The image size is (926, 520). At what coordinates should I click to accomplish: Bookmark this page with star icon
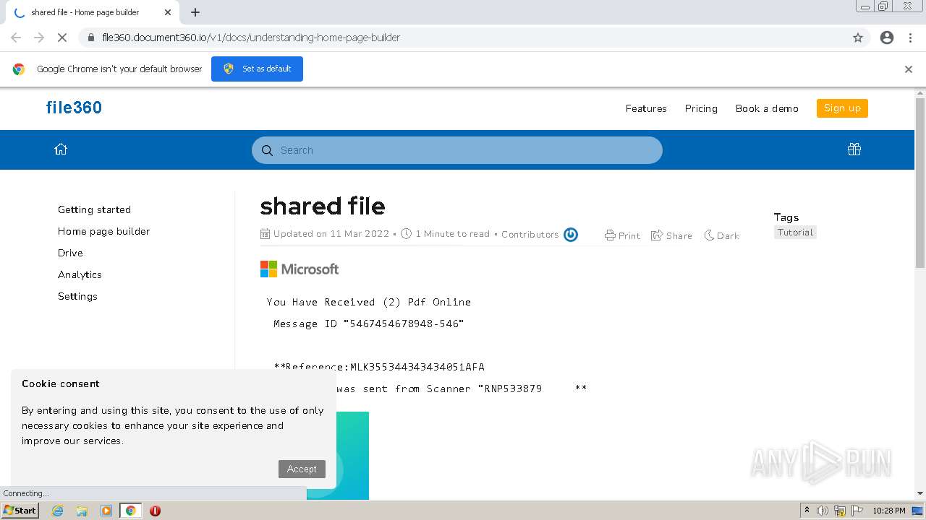pyautogui.click(x=858, y=38)
